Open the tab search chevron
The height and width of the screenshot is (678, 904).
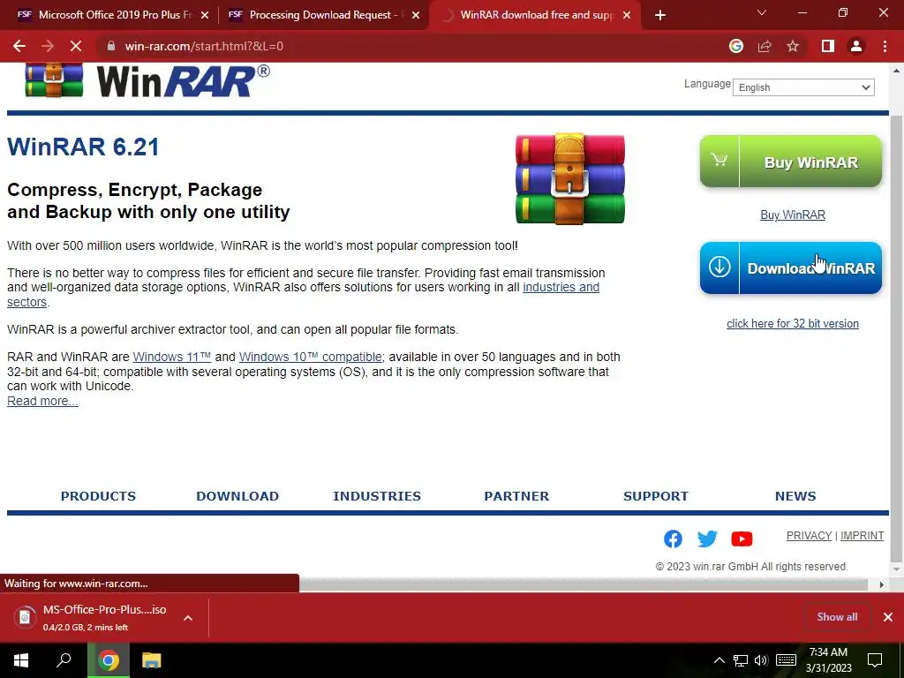point(762,12)
